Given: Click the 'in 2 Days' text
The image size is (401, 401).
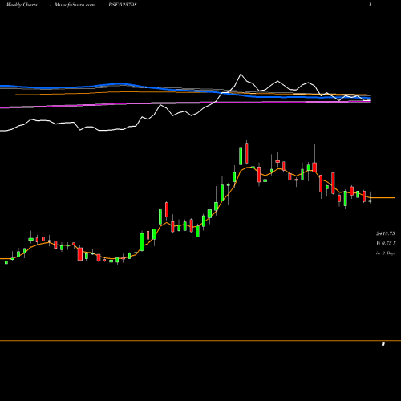Looking at the screenshot, I should [x=386, y=253].
